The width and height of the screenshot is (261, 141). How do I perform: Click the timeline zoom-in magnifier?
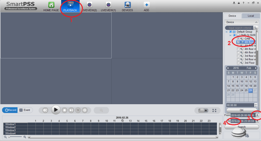[25, 137]
